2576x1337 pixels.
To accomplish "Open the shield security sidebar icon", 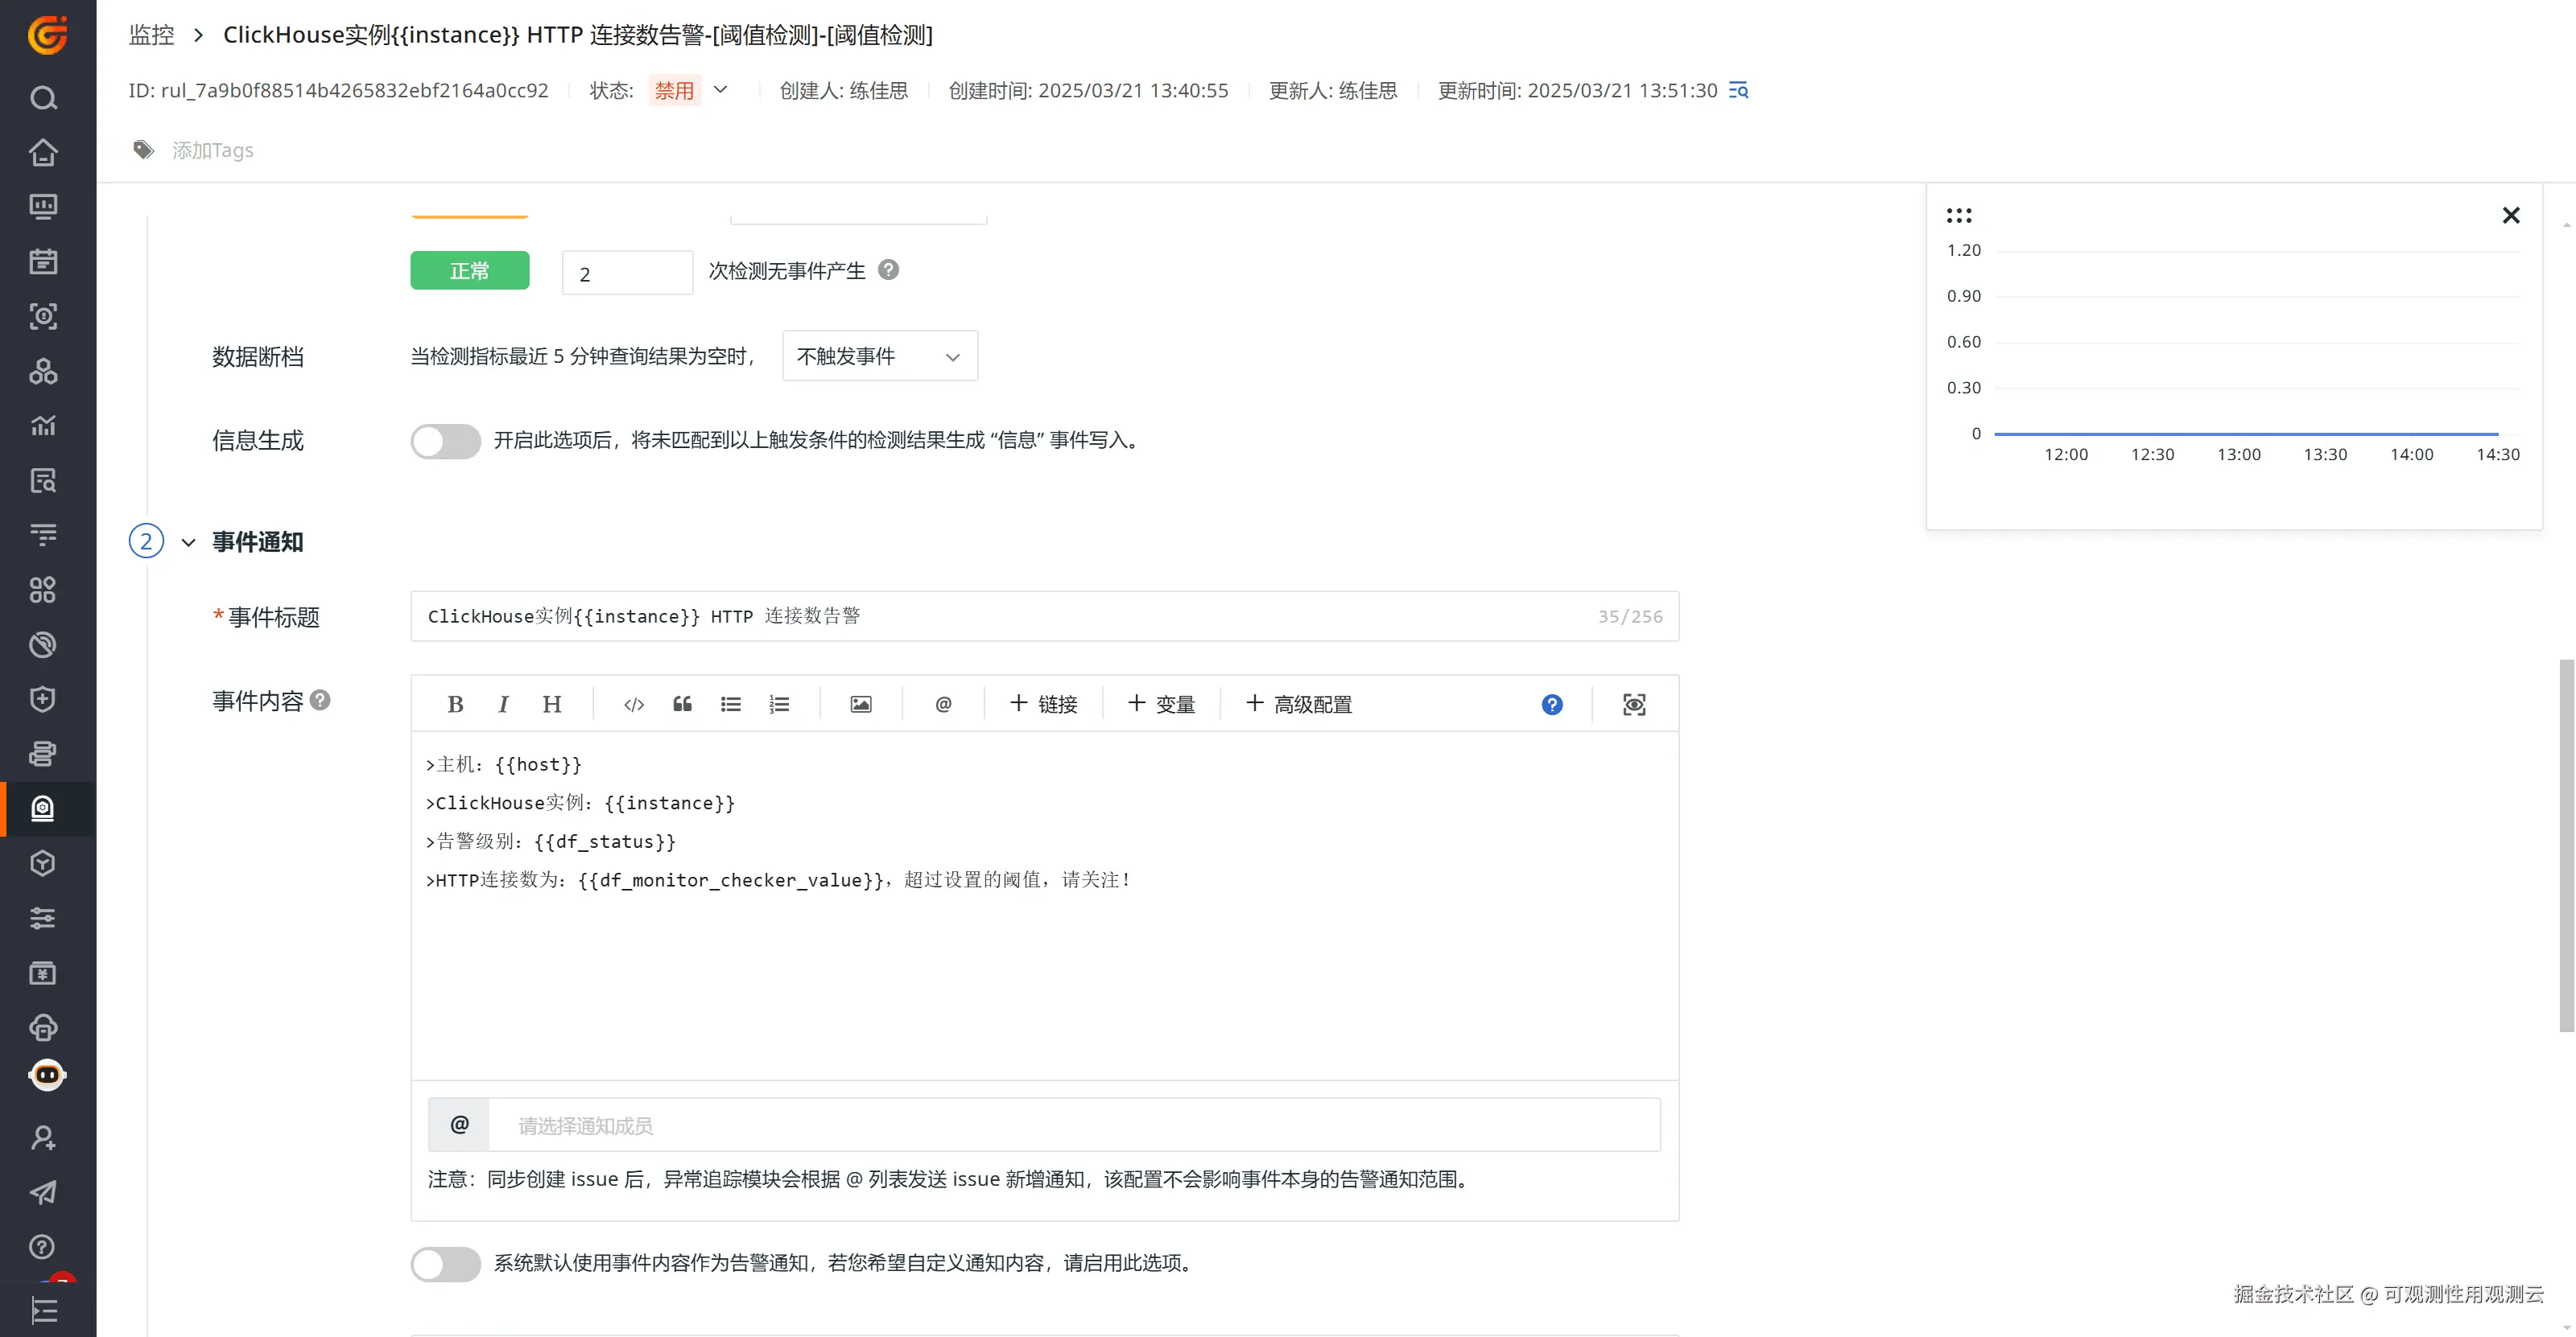I will coord(43,700).
